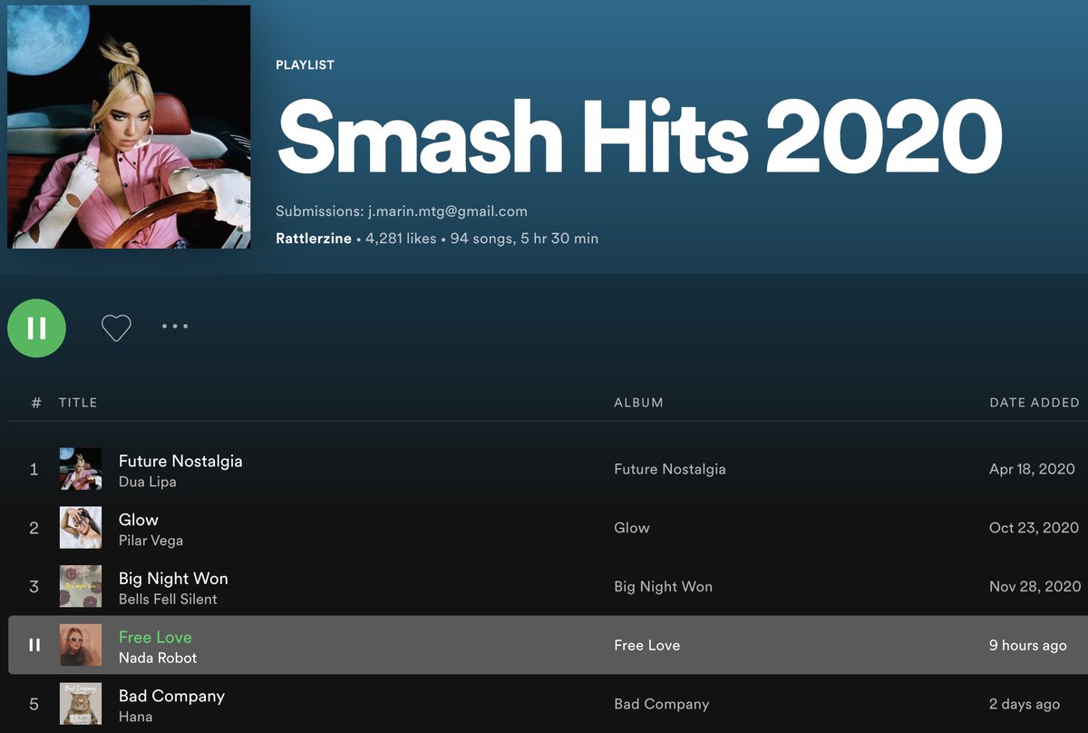Click the 94 songs, 5 hr 30 min text
The image size is (1088, 733).
(524, 239)
